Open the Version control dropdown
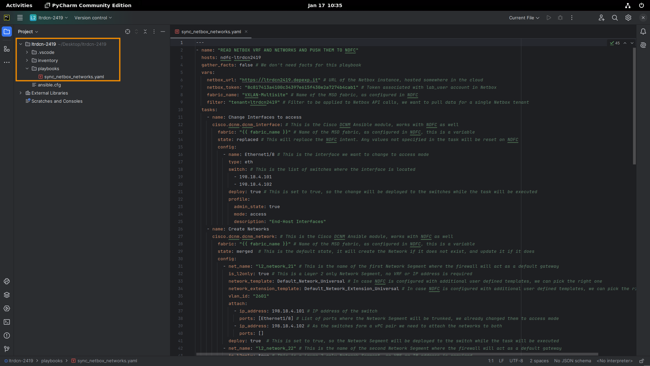The width and height of the screenshot is (650, 366). click(x=93, y=18)
